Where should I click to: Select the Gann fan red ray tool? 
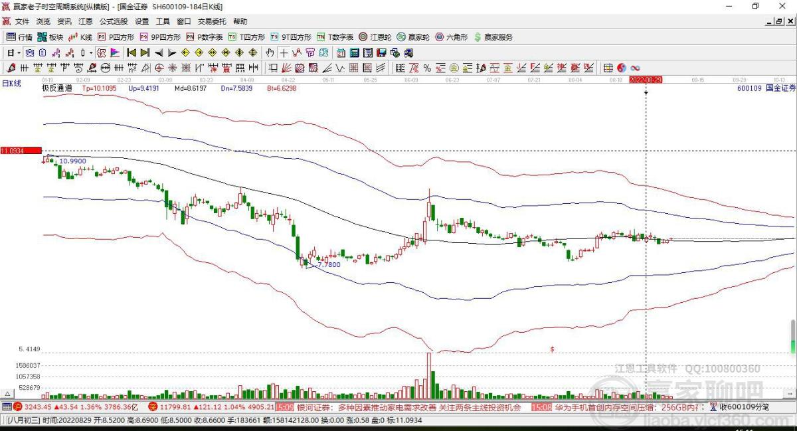[286, 68]
